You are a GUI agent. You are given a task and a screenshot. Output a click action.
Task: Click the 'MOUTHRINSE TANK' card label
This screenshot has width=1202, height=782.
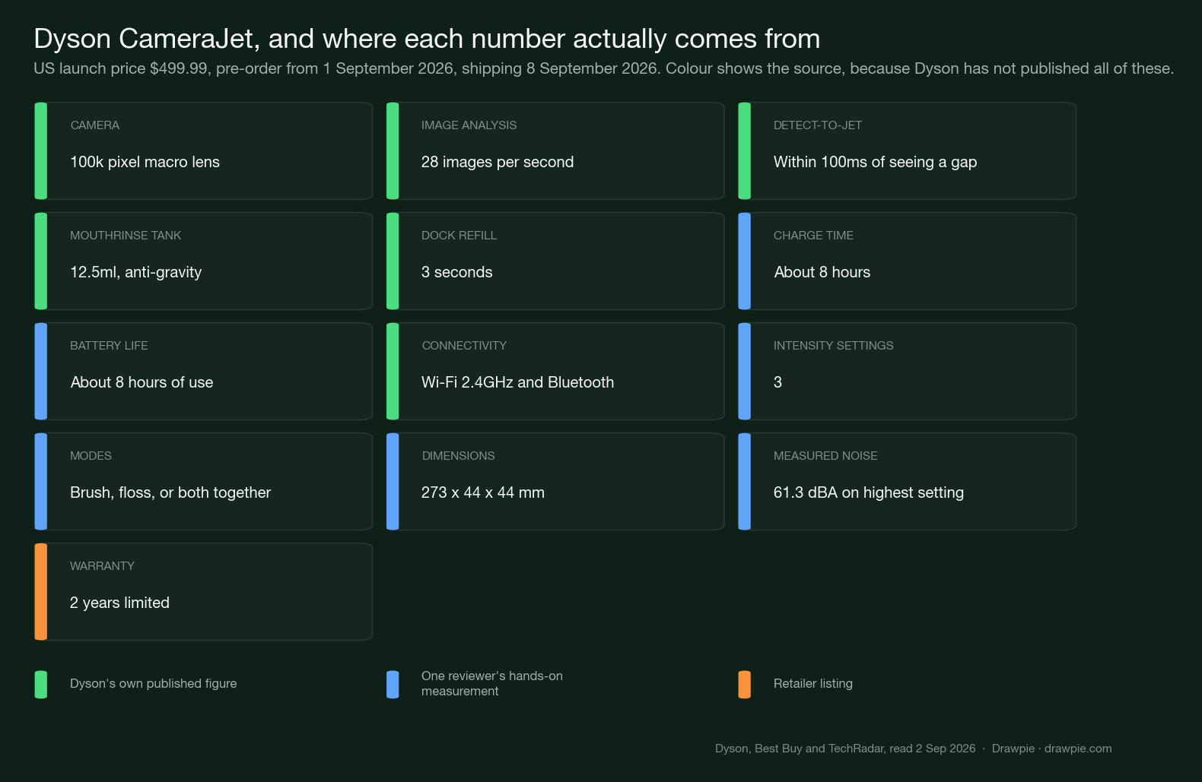tap(126, 236)
